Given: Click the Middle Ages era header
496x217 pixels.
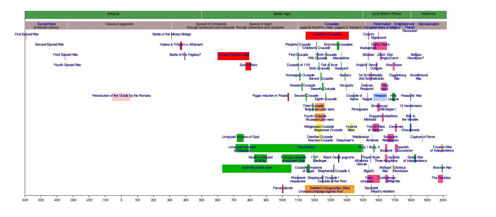Looking at the screenshot, I should coord(282,14).
